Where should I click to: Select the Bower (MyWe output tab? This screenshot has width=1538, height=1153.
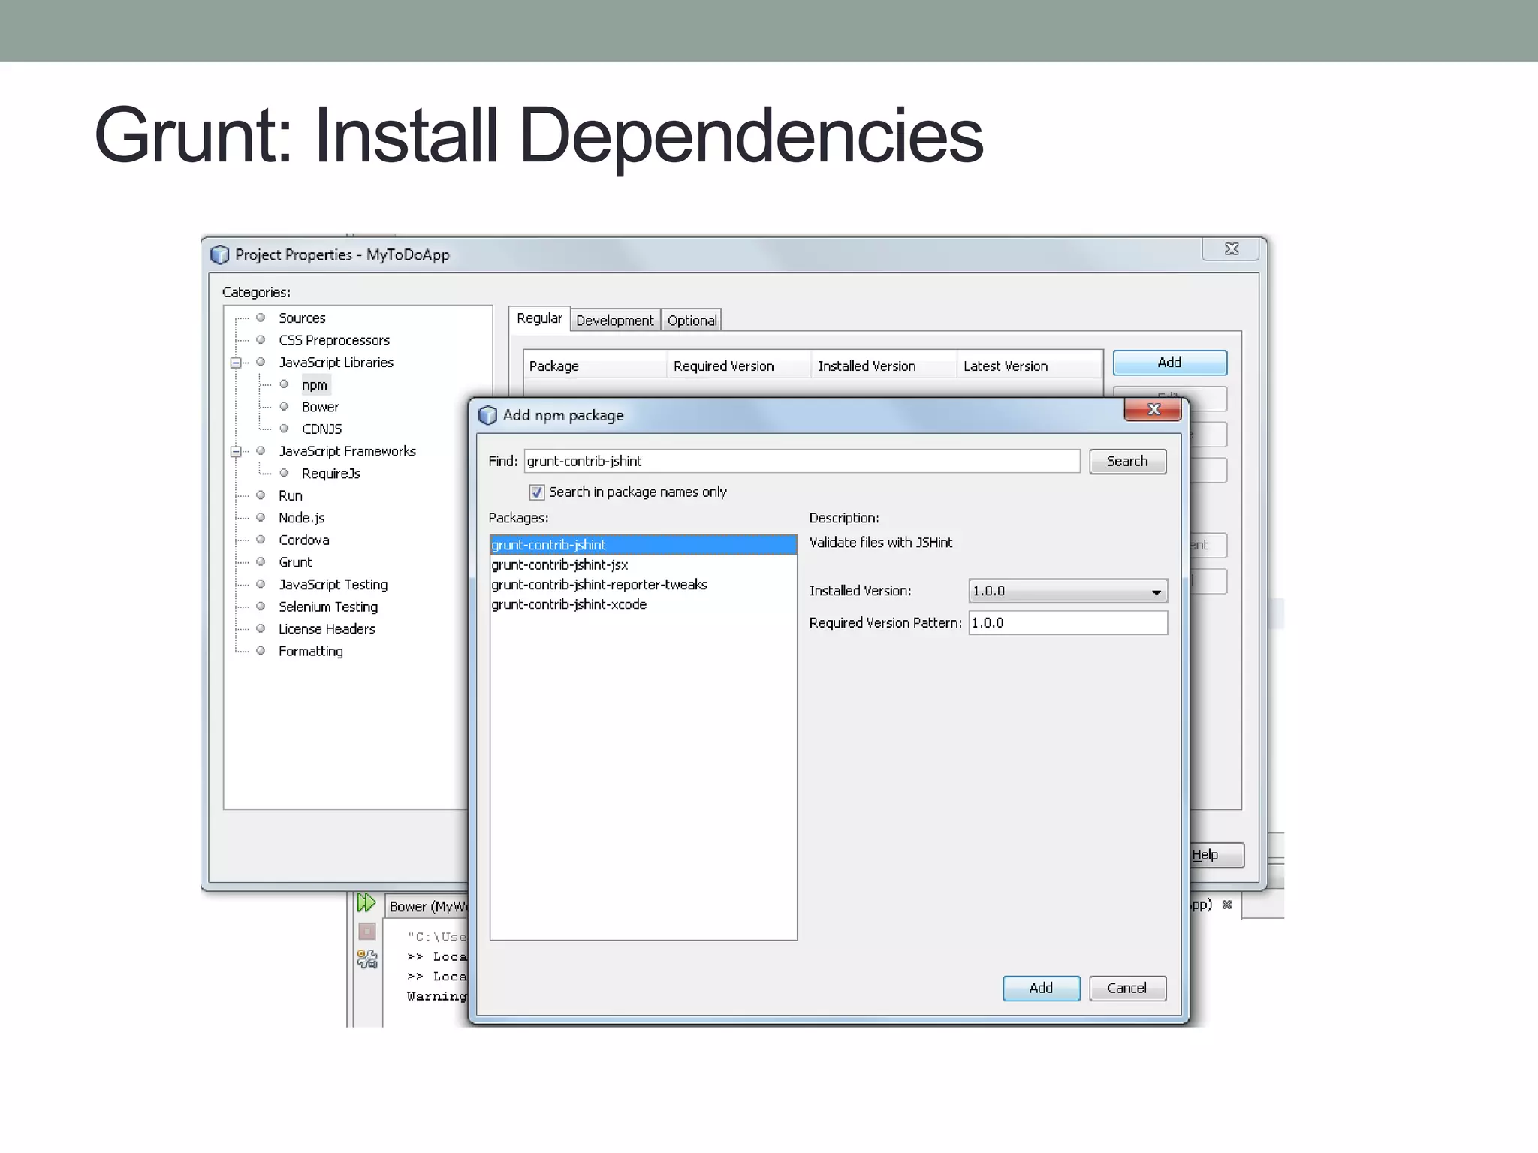427,906
